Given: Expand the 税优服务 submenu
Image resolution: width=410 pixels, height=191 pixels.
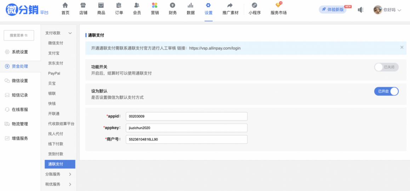Looking at the screenshot, I should [x=70, y=184].
